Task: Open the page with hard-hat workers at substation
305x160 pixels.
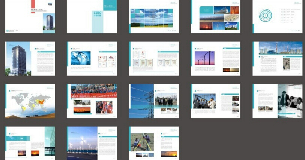Action: point(216,101)
